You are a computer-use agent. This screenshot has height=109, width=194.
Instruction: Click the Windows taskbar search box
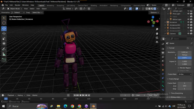pos(27,106)
